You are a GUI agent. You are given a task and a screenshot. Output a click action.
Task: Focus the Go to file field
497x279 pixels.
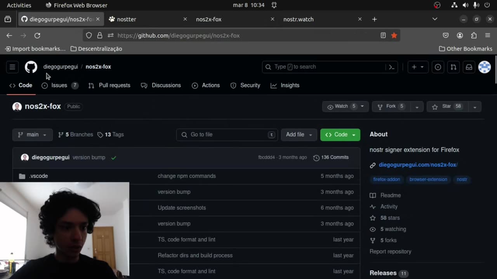tap(227, 134)
